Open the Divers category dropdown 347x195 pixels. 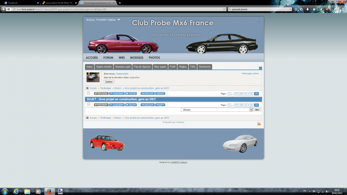coord(217,110)
